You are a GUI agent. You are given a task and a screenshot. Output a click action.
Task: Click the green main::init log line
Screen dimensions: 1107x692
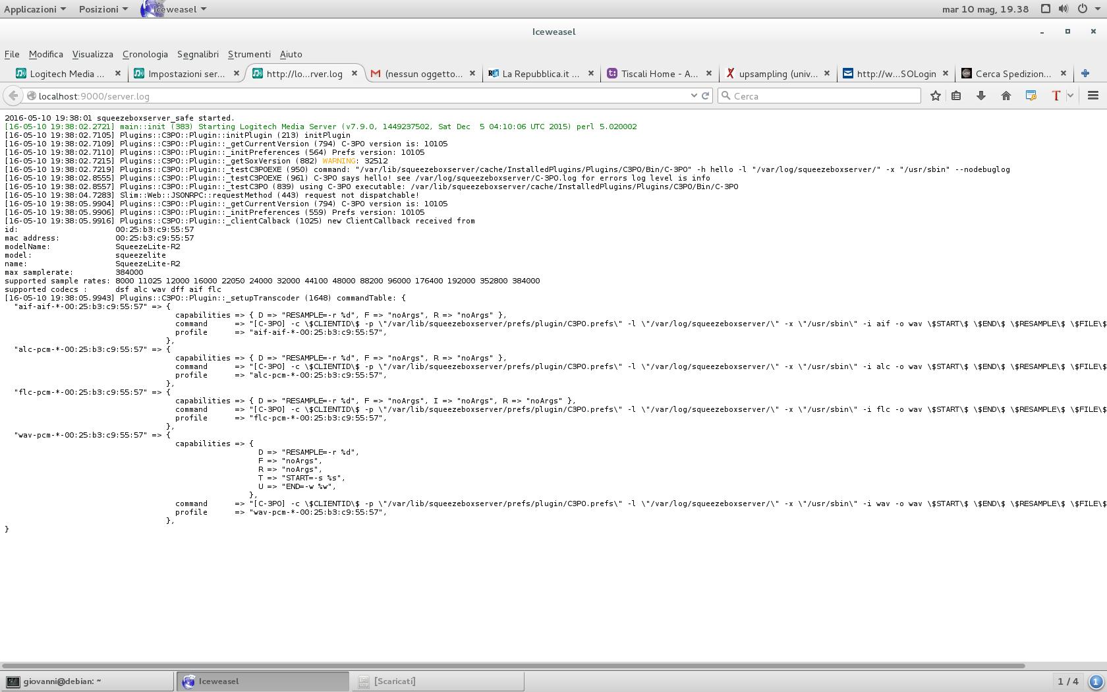pyautogui.click(x=321, y=127)
